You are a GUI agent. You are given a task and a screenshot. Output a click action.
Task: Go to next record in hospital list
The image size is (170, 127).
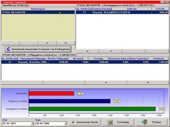(x=47, y=43)
